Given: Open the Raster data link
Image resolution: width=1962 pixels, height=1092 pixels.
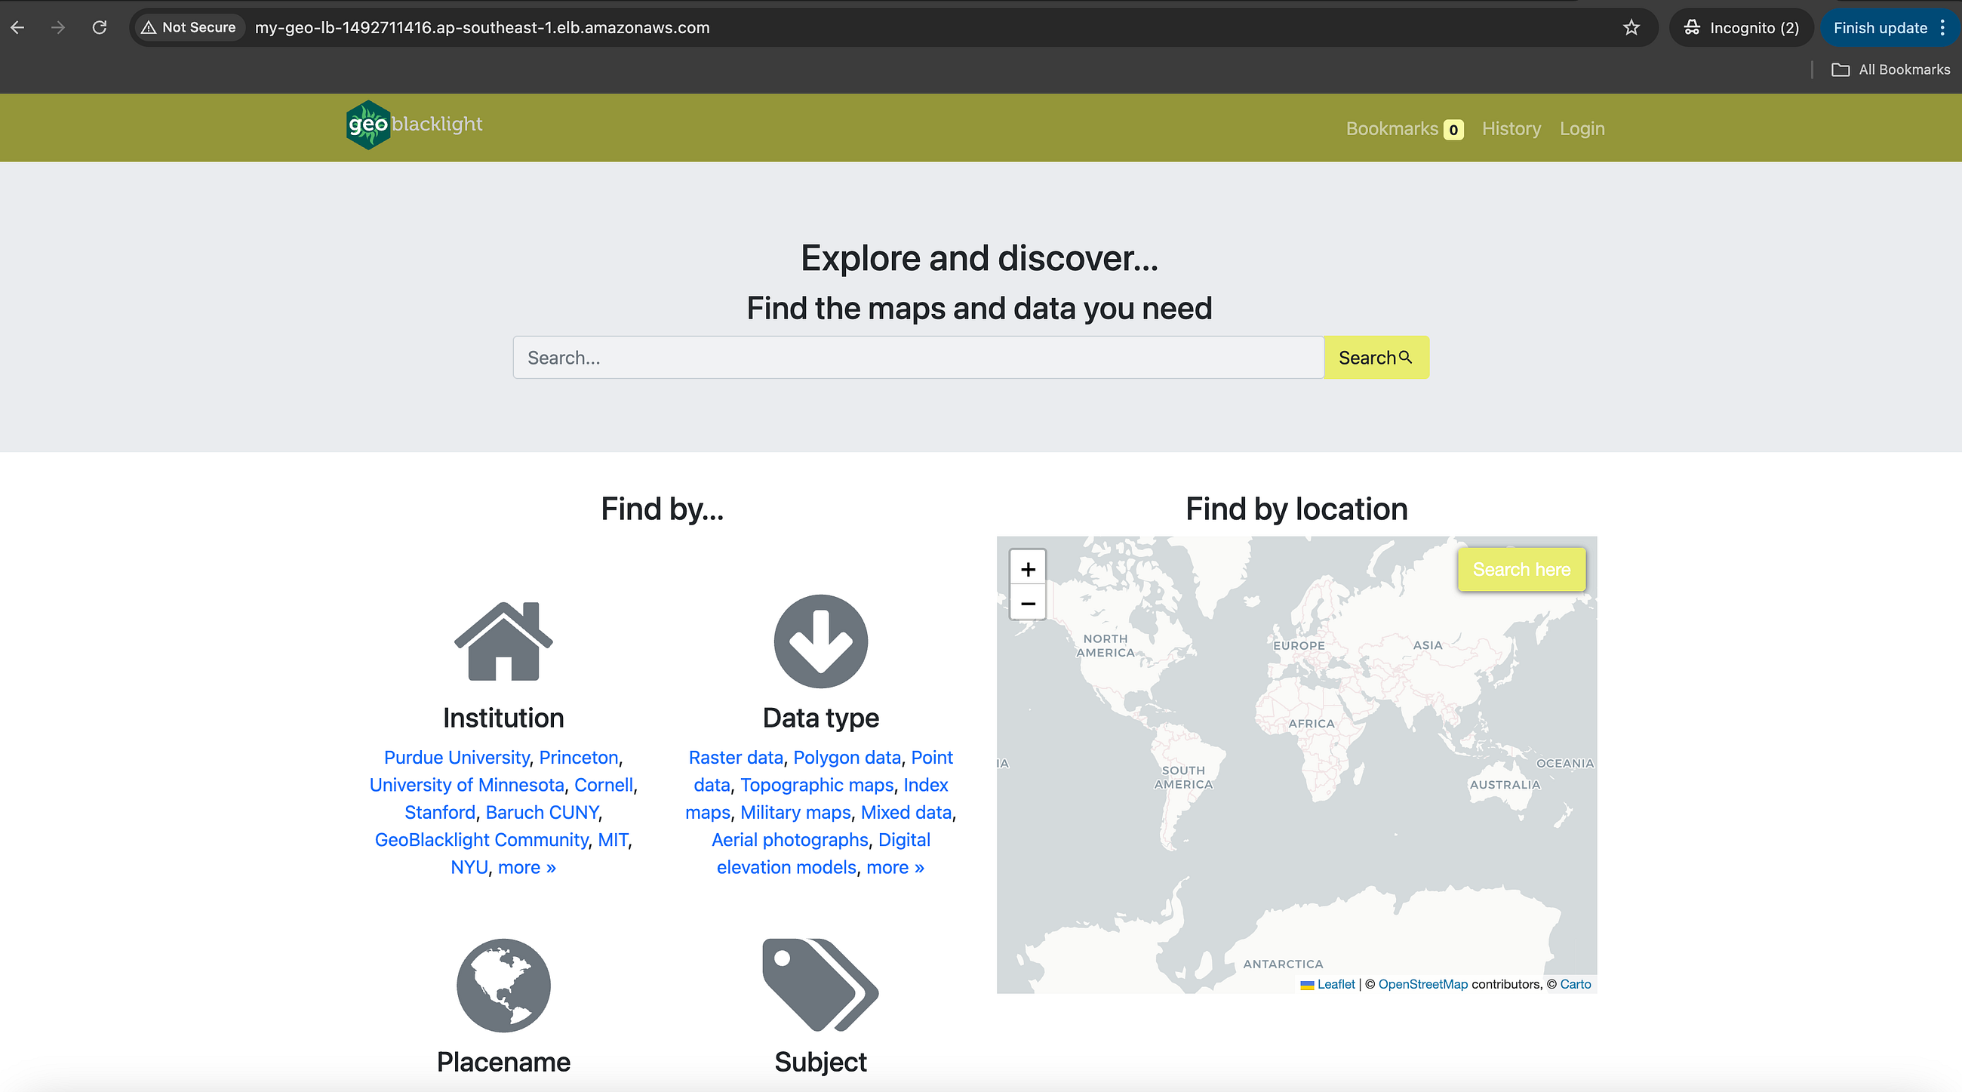Looking at the screenshot, I should pos(736,758).
